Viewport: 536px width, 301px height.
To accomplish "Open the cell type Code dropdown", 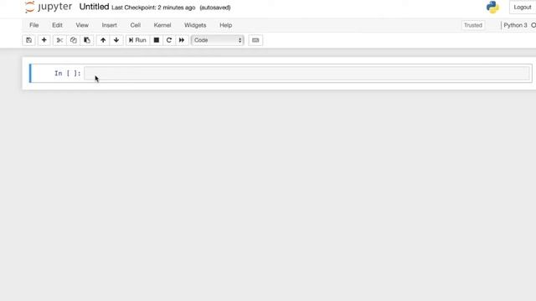I will tap(218, 40).
